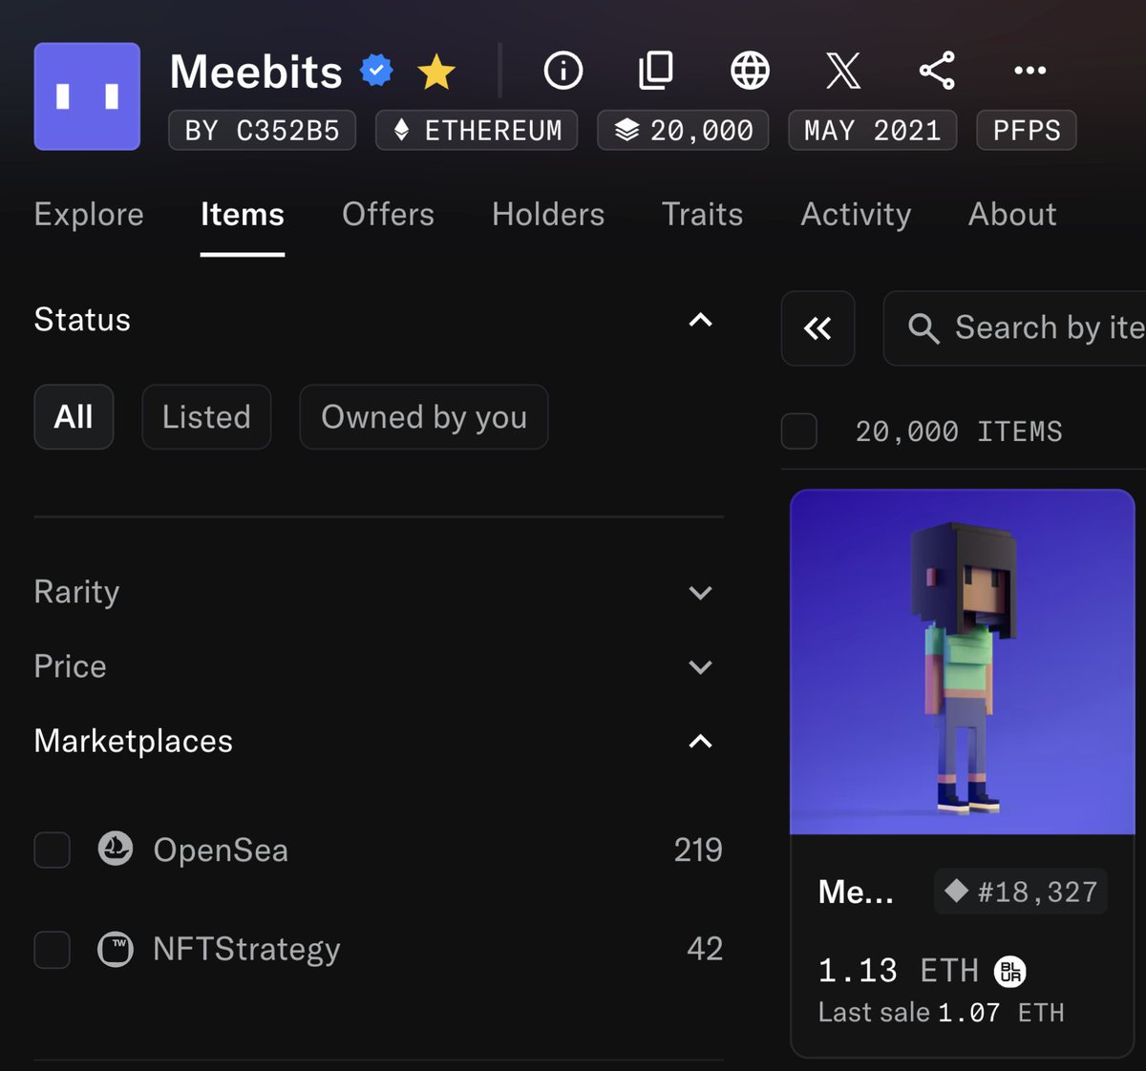Select the Owned by you status filter
The width and height of the screenshot is (1146, 1071).
(x=424, y=417)
